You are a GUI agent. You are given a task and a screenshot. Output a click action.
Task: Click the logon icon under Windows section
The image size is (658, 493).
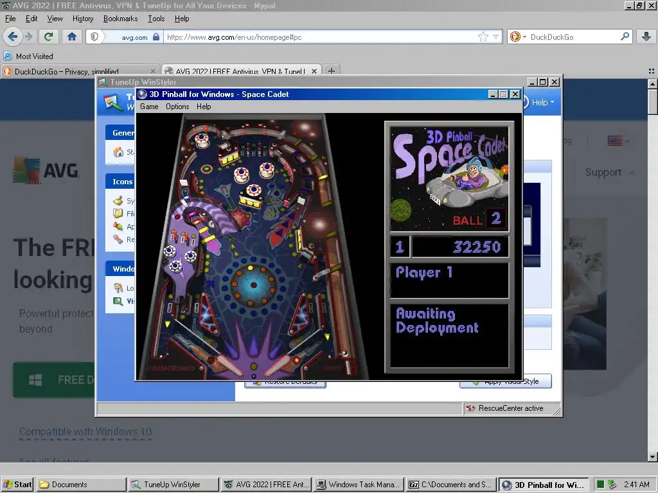(118, 288)
